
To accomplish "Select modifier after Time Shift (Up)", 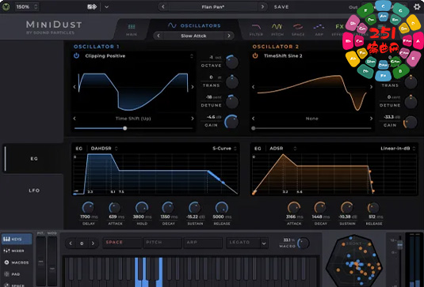I will (x=193, y=118).
